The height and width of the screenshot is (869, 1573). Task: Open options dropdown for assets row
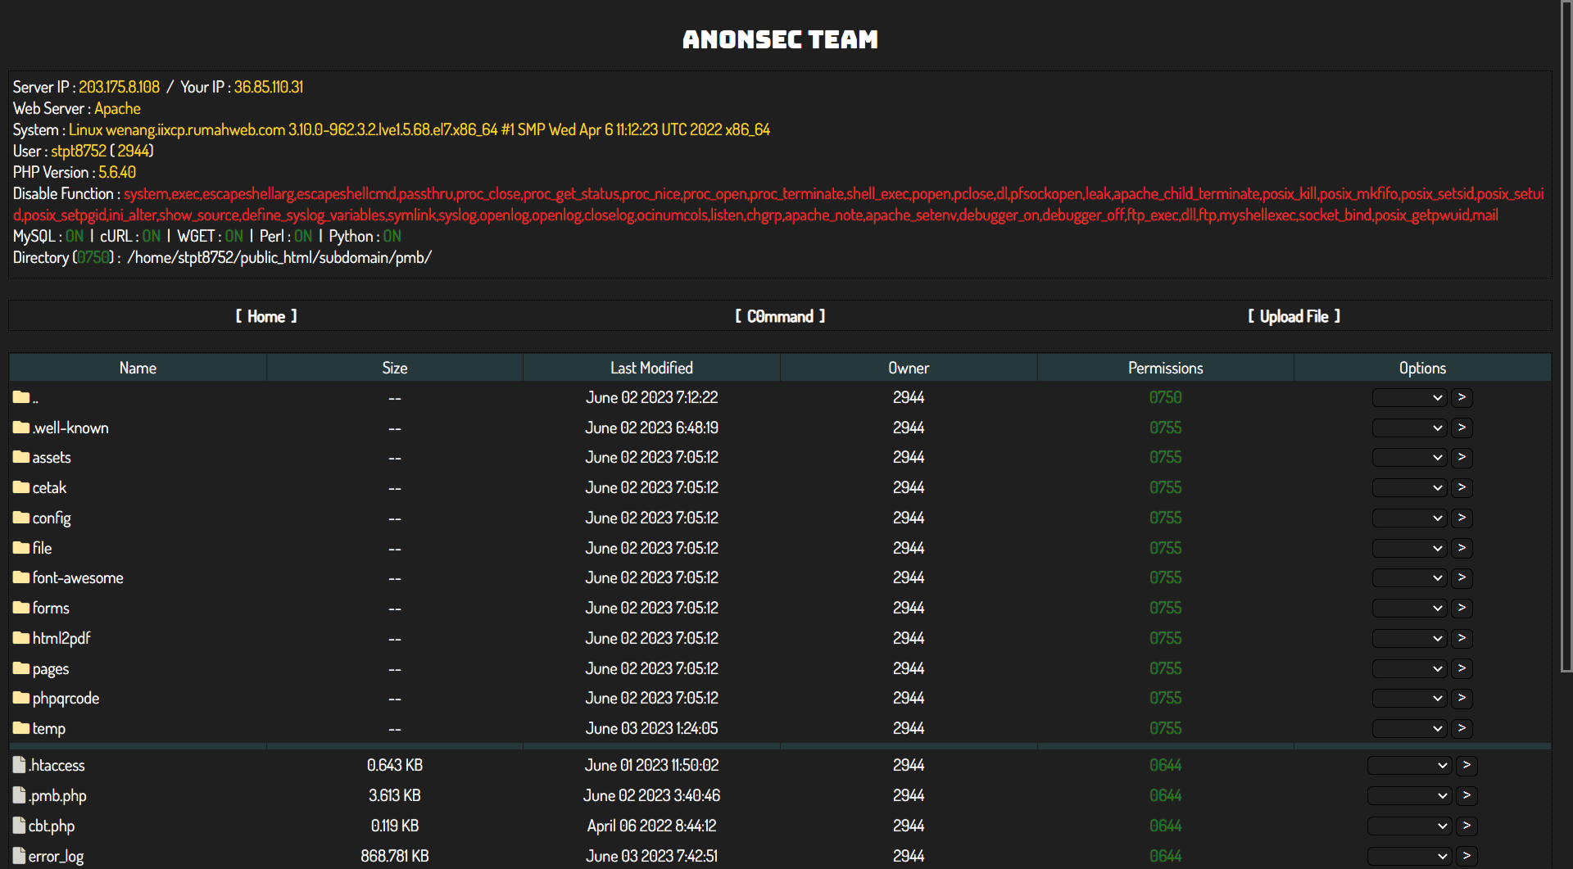click(x=1409, y=457)
